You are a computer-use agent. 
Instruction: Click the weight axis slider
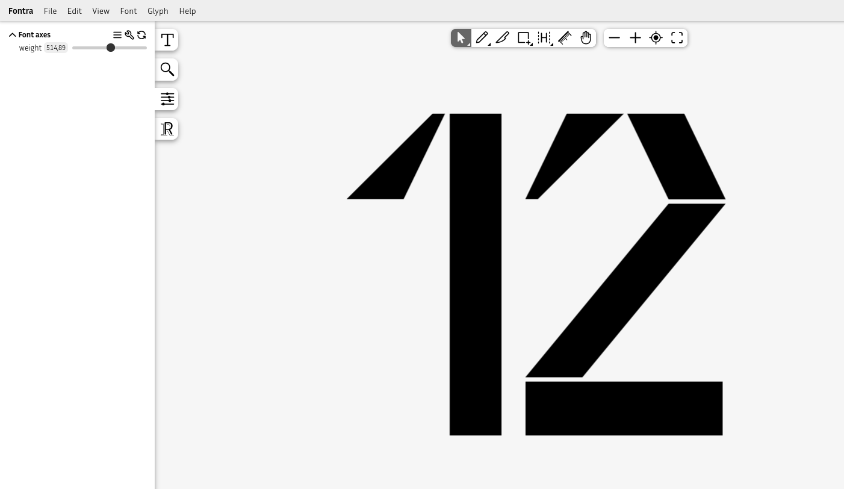tap(110, 48)
